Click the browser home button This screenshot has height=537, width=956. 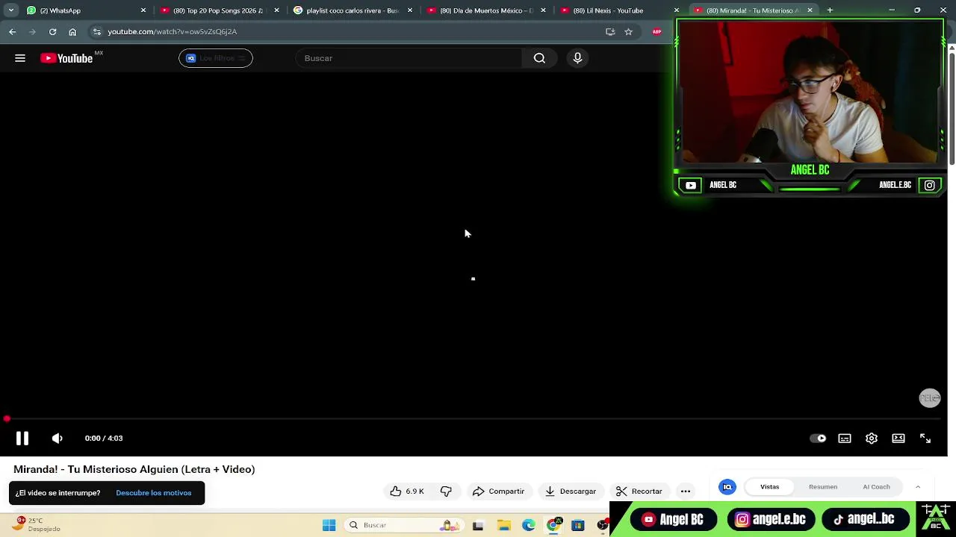72,31
